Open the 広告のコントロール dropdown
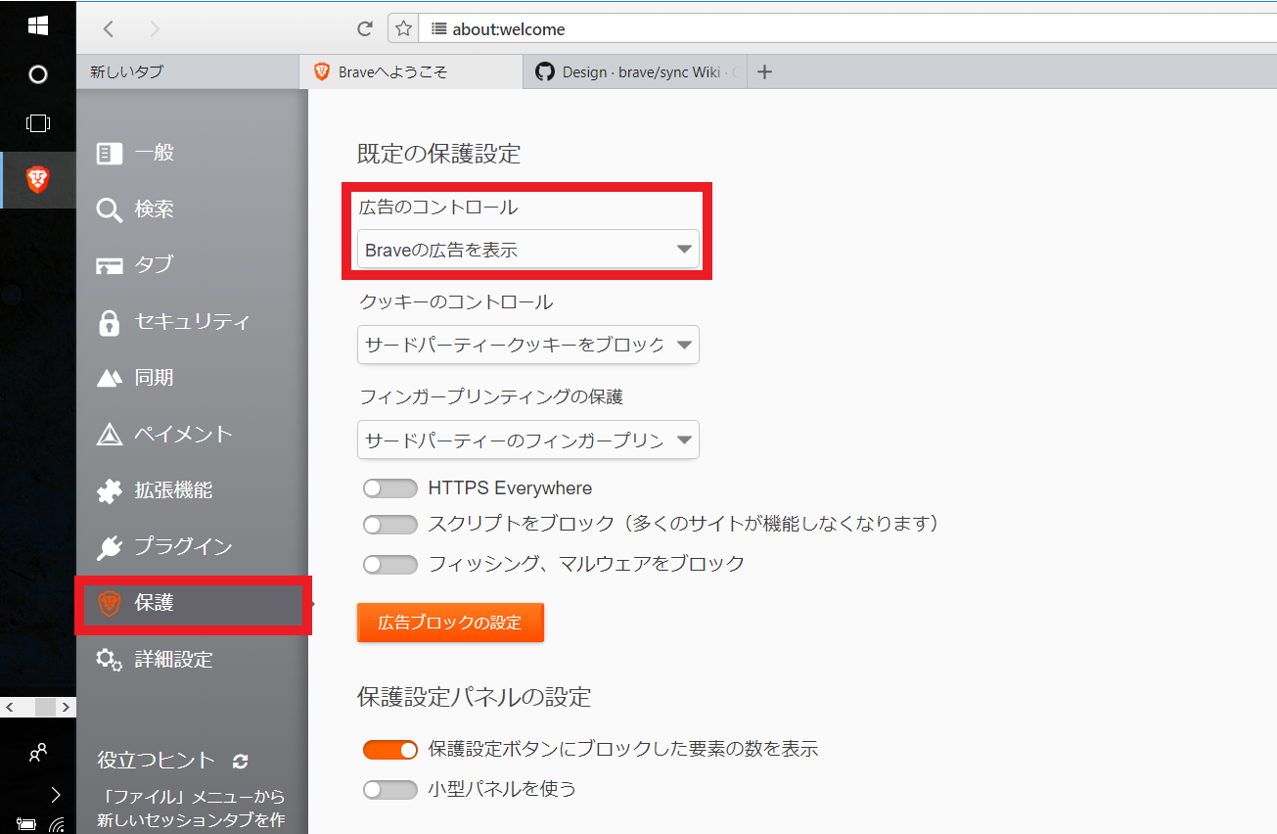The image size is (1277, 834). 528,250
